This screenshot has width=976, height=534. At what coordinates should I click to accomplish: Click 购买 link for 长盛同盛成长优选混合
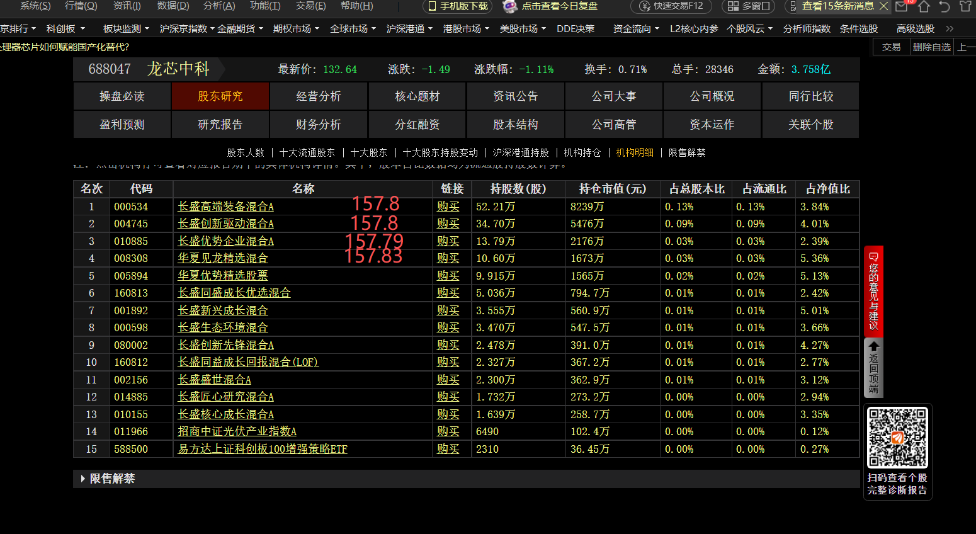(448, 293)
